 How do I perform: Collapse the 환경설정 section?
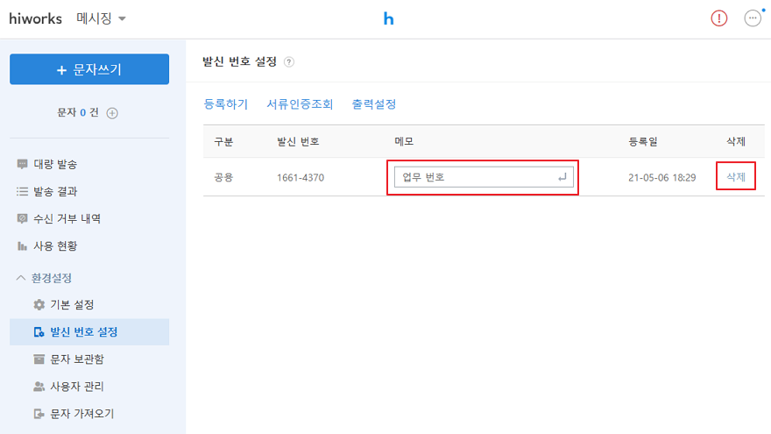point(44,278)
